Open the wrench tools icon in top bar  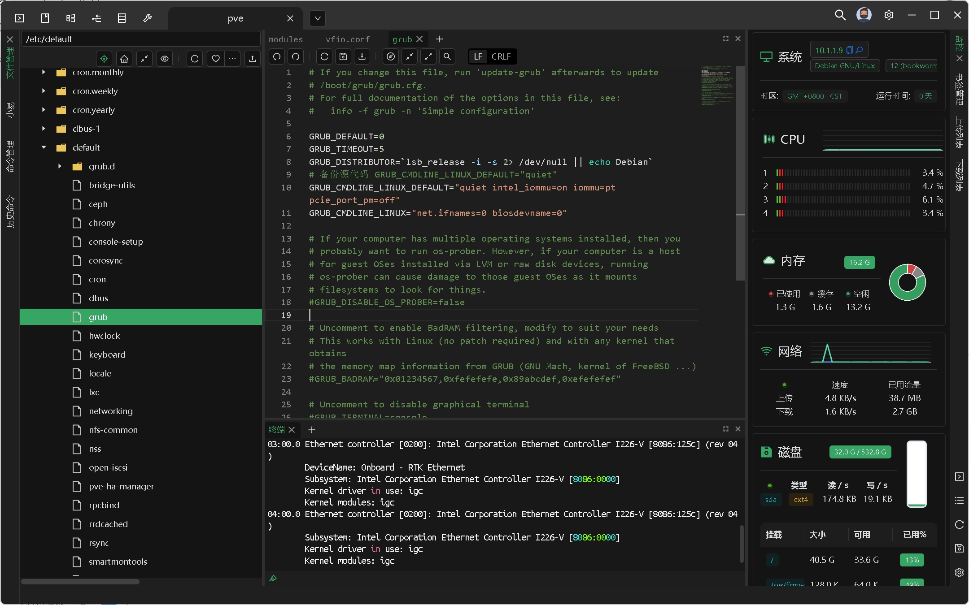(x=147, y=18)
